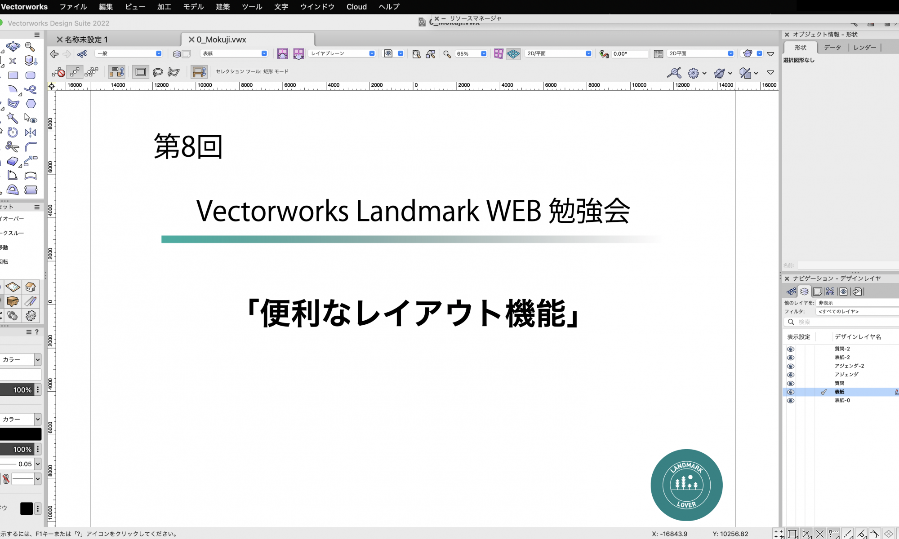This screenshot has height=539, width=899.
Task: Open the ファイル menu
Action: [73, 7]
